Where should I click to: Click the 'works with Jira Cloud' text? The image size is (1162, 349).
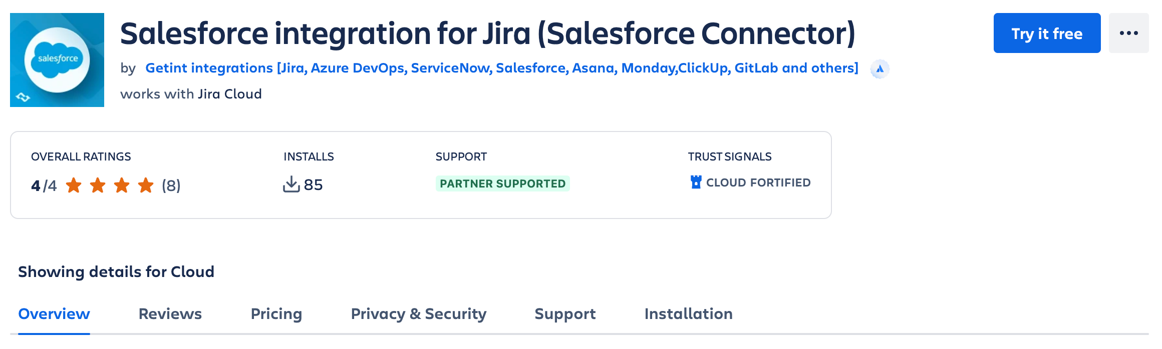pos(191,94)
